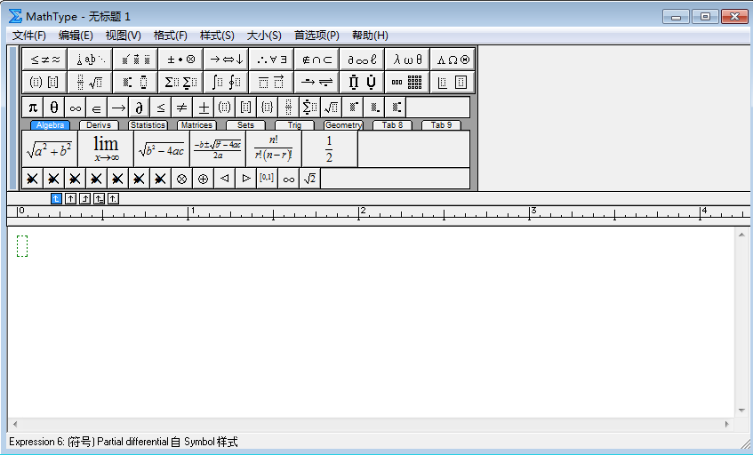Insert the pi symbol
Viewport: 753px width, 455px height.
coord(33,108)
